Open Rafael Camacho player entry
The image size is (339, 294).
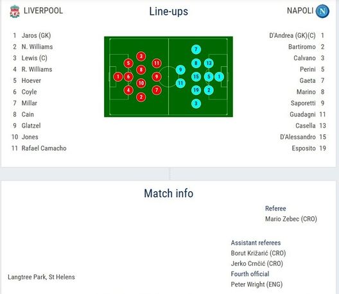coord(44,148)
